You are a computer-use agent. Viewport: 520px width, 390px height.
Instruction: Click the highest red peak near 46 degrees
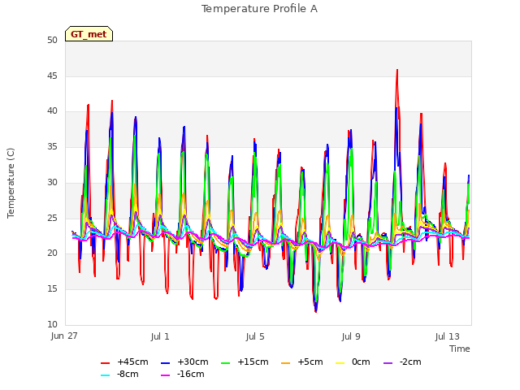click(397, 71)
